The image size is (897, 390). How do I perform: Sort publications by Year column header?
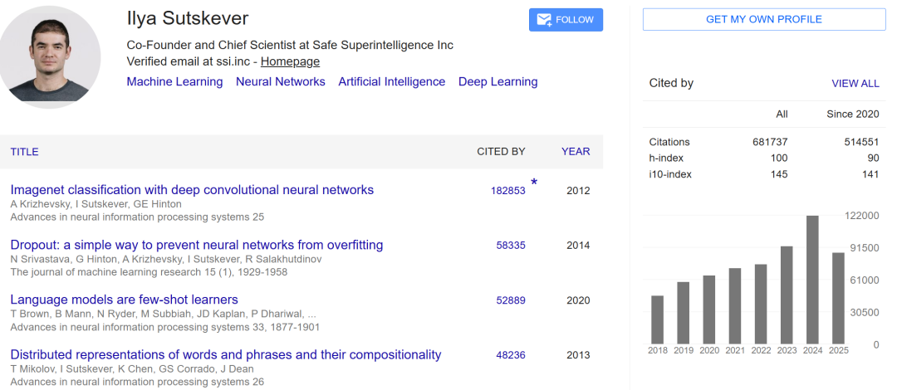(x=576, y=152)
